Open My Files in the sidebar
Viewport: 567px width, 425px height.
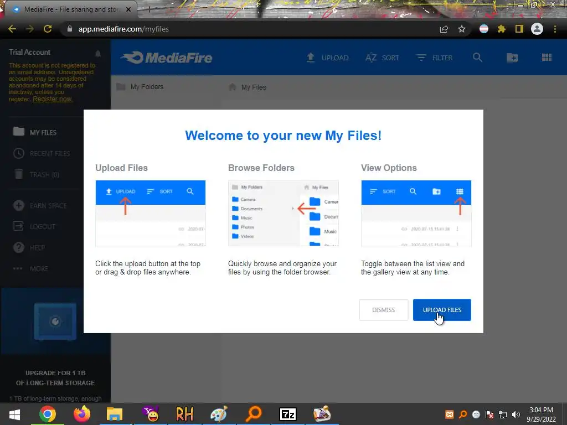[x=35, y=132]
